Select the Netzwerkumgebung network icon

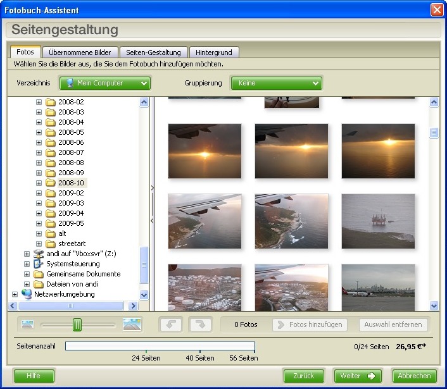click(x=27, y=294)
